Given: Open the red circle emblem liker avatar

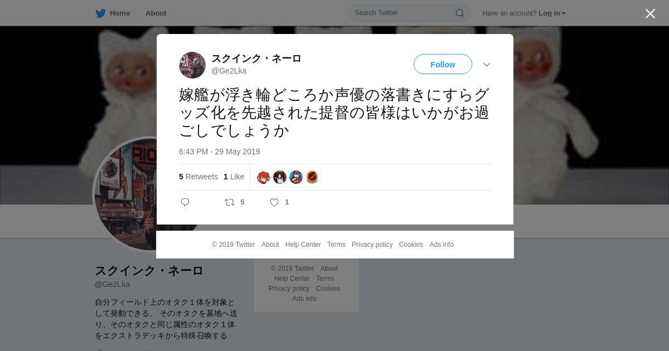Looking at the screenshot, I should pos(312,177).
